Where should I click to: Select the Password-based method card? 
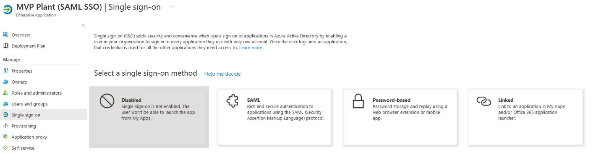coord(400,117)
